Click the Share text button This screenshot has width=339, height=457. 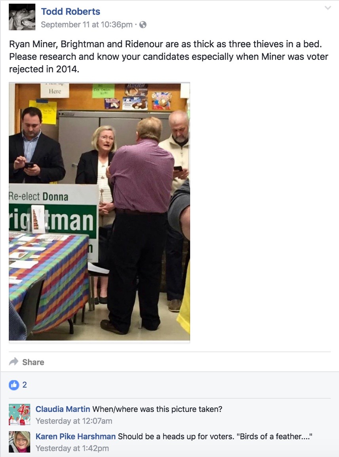(x=33, y=362)
